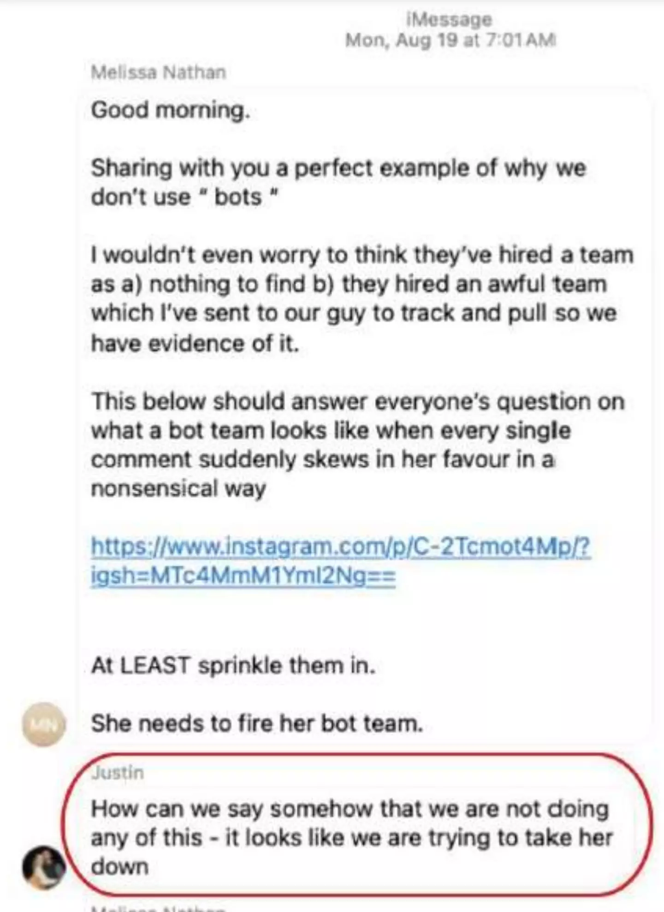Click the partially visible bottom Melissa Nathan name
Screen dimensions: 664x912
tap(158, 908)
